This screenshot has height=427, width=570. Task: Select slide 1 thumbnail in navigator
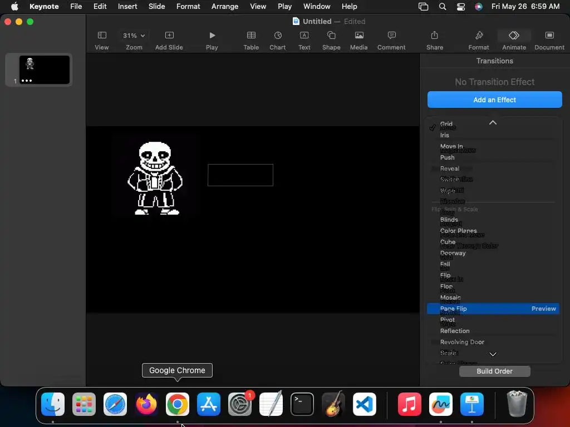point(45,69)
